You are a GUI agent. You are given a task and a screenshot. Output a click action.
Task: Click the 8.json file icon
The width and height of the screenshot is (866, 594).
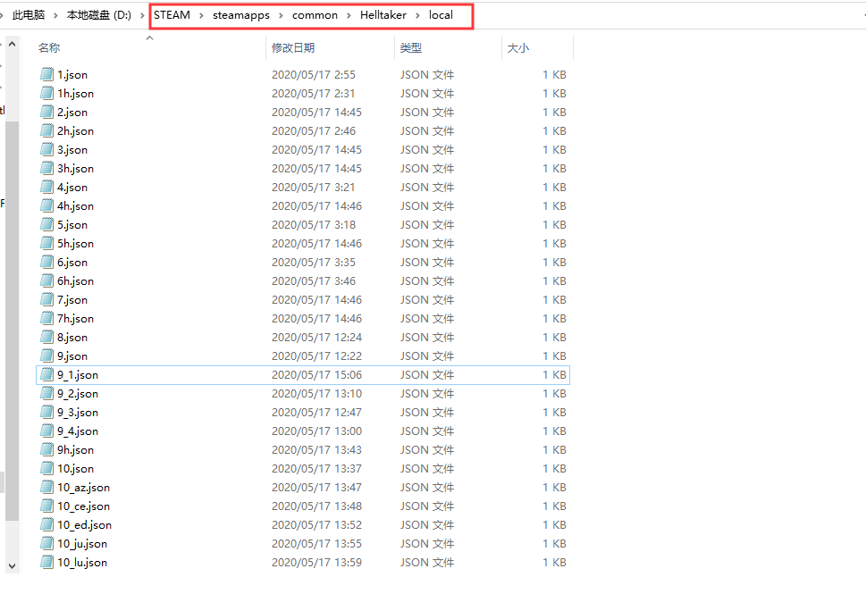pos(47,338)
